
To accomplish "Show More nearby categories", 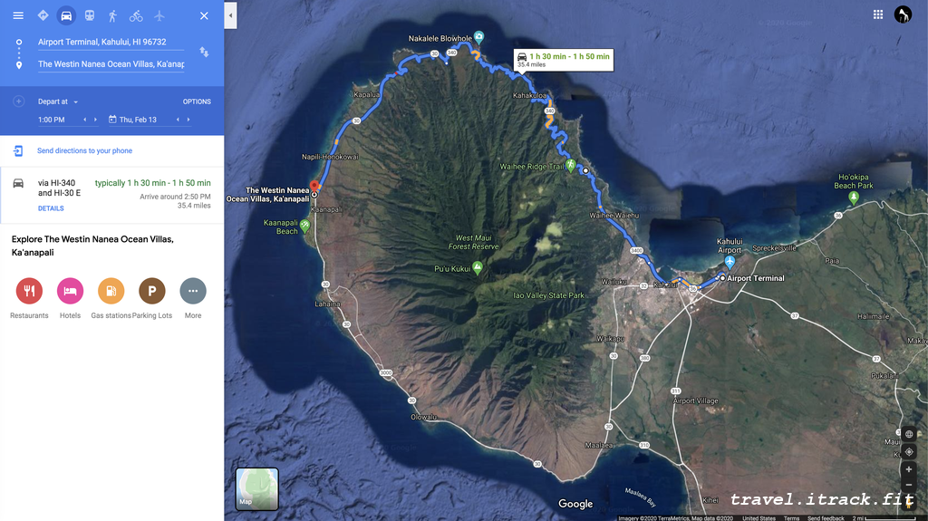I will point(193,291).
